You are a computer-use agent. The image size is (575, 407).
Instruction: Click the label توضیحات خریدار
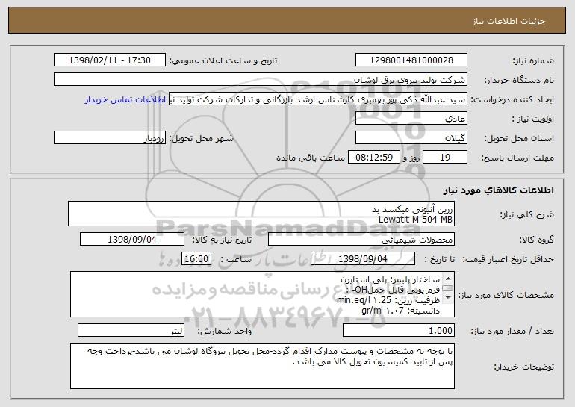[x=523, y=367]
